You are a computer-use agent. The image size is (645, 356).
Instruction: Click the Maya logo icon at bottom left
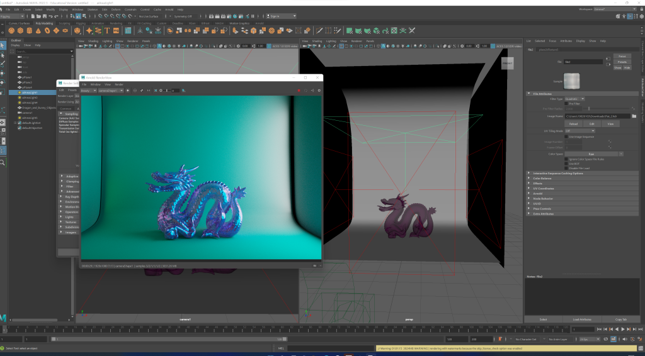pos(3,318)
